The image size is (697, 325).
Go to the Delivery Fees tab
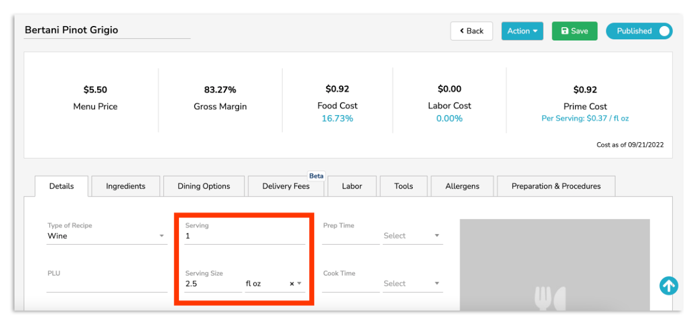pos(286,186)
